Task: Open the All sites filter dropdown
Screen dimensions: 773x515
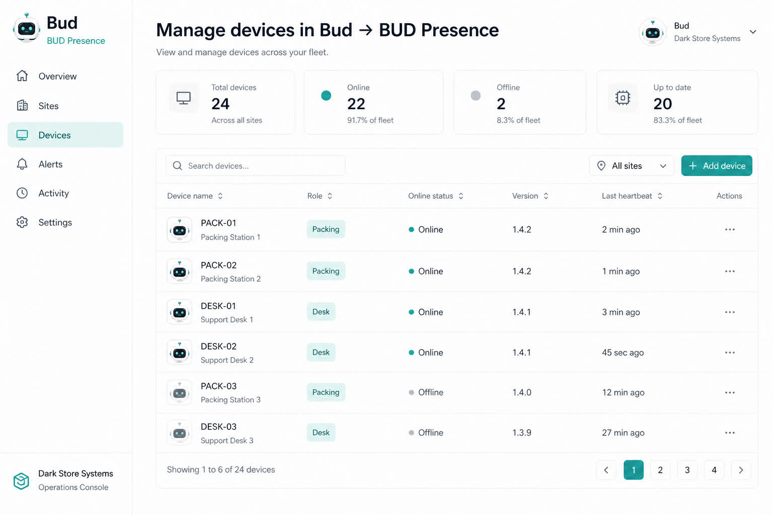Action: click(631, 166)
